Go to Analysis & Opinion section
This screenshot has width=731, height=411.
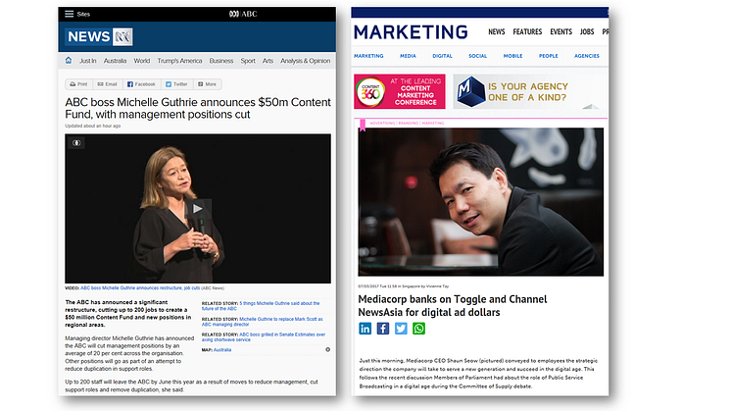point(305,60)
